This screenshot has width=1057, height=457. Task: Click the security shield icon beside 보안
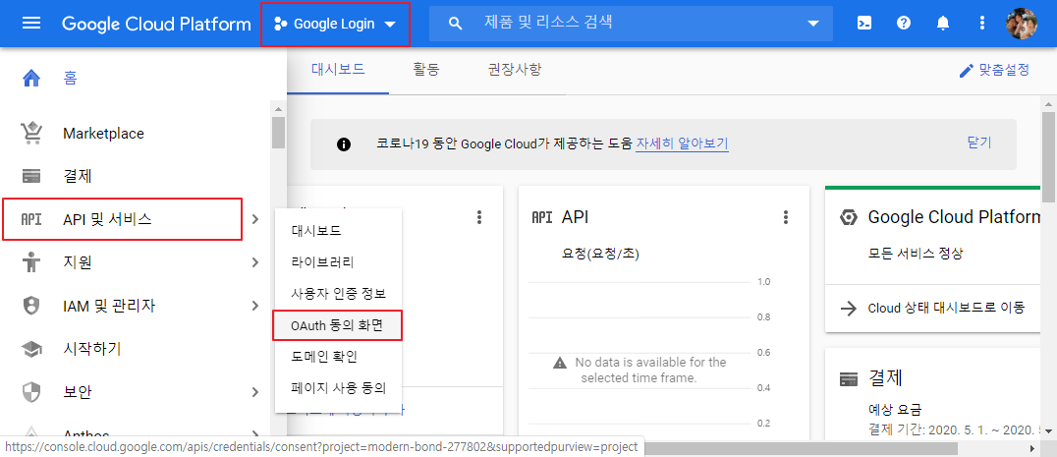point(31,391)
